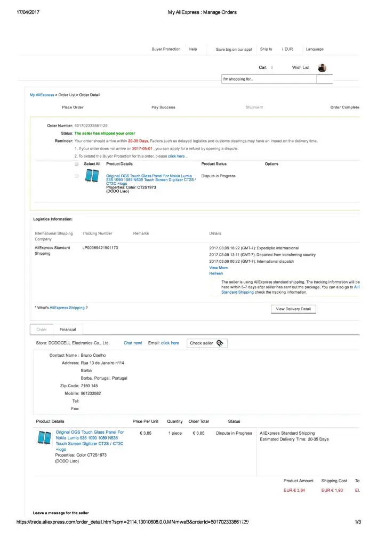Refresh the tracking information
The image size is (377, 534).
(216, 273)
